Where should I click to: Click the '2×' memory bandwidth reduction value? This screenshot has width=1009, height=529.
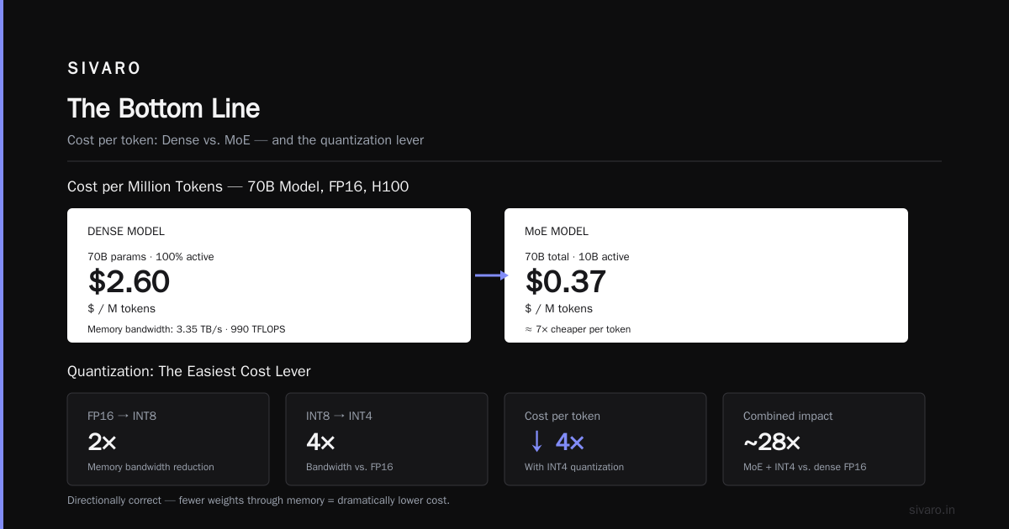coord(102,443)
